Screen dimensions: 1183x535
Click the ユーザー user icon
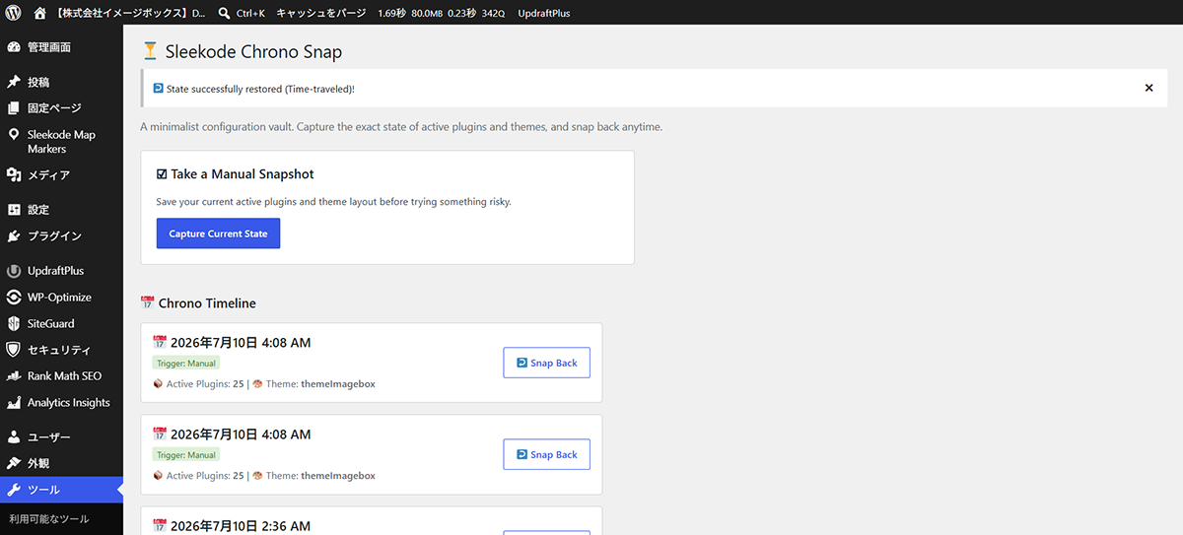(14, 436)
